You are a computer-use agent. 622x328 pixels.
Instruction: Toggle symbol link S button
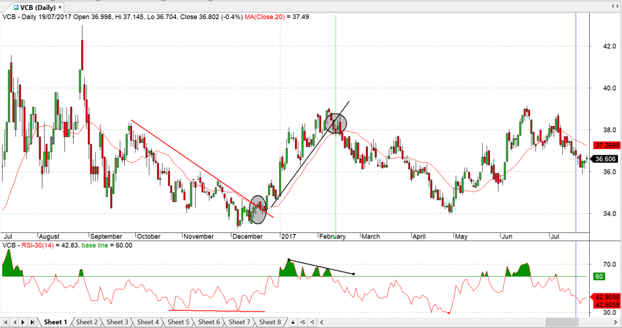tap(303, 323)
